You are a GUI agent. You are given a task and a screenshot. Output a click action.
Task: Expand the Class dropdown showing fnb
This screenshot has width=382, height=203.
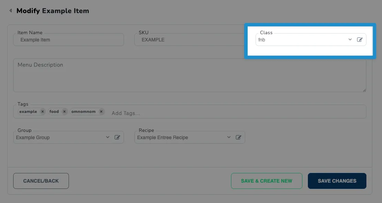pos(350,40)
